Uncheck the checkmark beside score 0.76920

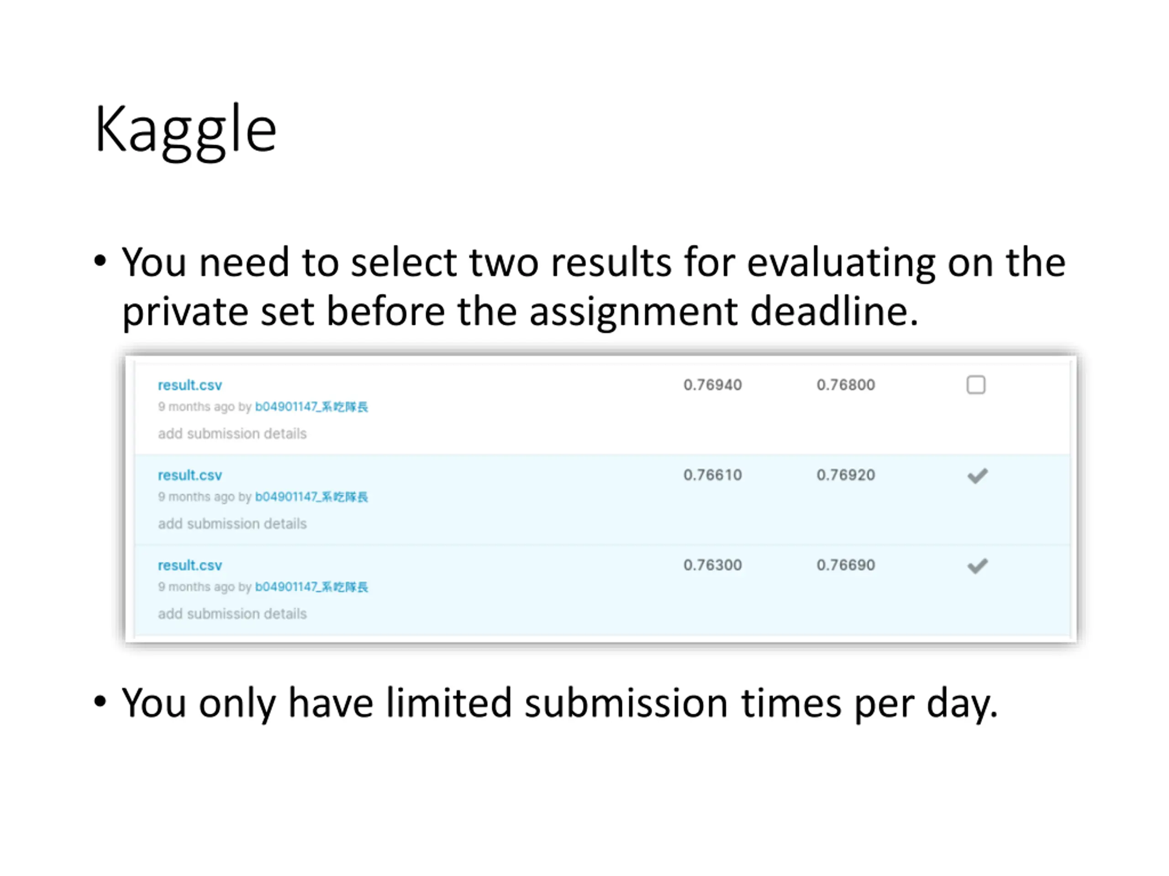coord(977,476)
